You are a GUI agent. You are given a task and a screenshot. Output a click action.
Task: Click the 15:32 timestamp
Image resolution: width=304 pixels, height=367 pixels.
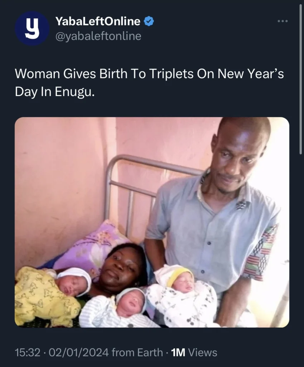click(x=27, y=352)
